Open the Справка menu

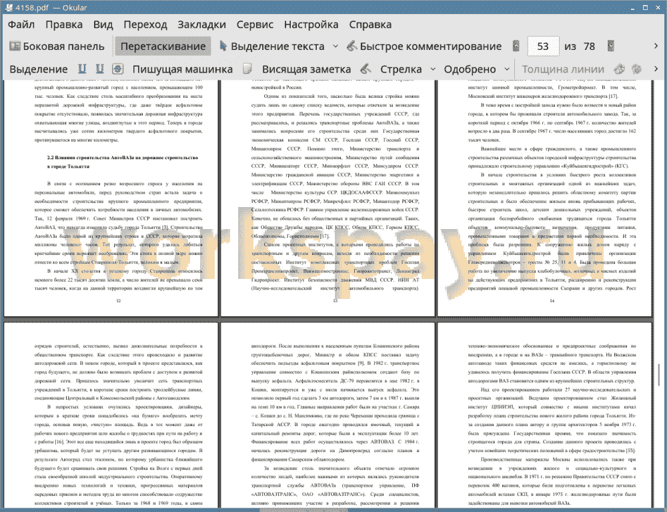(370, 25)
